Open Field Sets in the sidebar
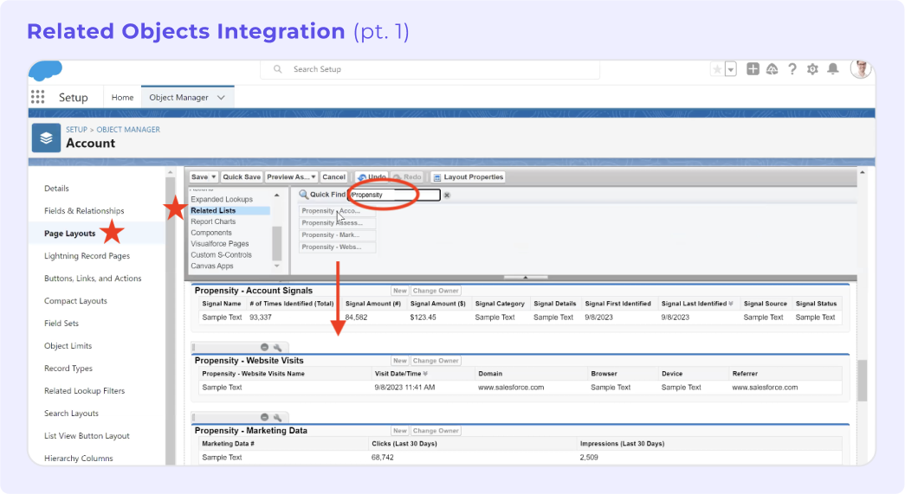The height and width of the screenshot is (494, 905). pos(61,324)
